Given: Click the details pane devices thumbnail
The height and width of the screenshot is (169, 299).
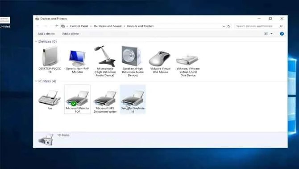Looking at the screenshot, I should click(46, 140).
